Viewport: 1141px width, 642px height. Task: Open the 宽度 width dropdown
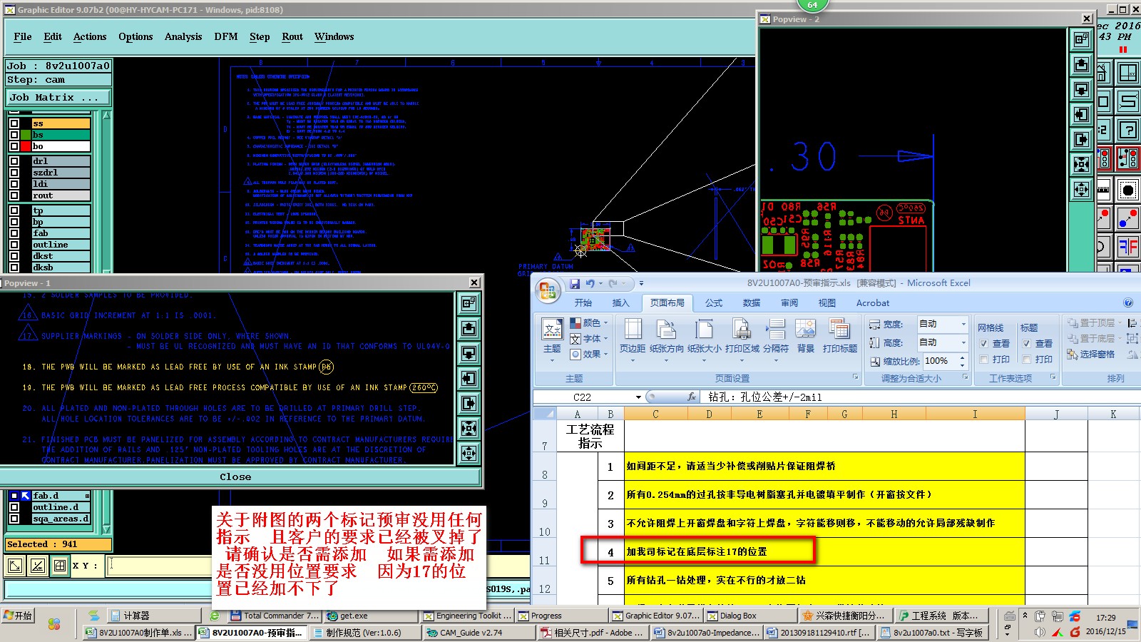click(x=963, y=324)
